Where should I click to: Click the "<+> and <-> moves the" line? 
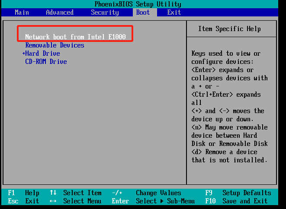pyautogui.click(x=228, y=111)
